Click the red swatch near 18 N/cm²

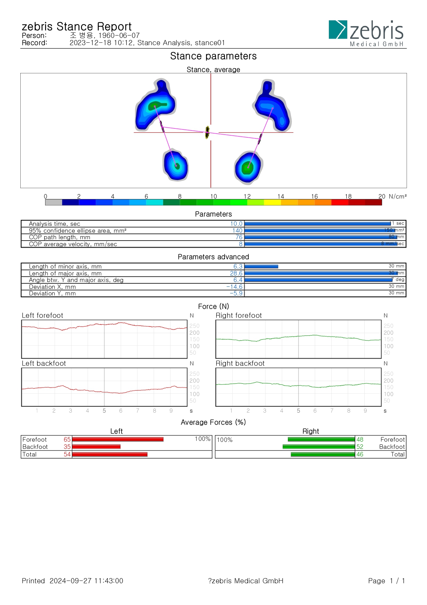[x=340, y=202]
